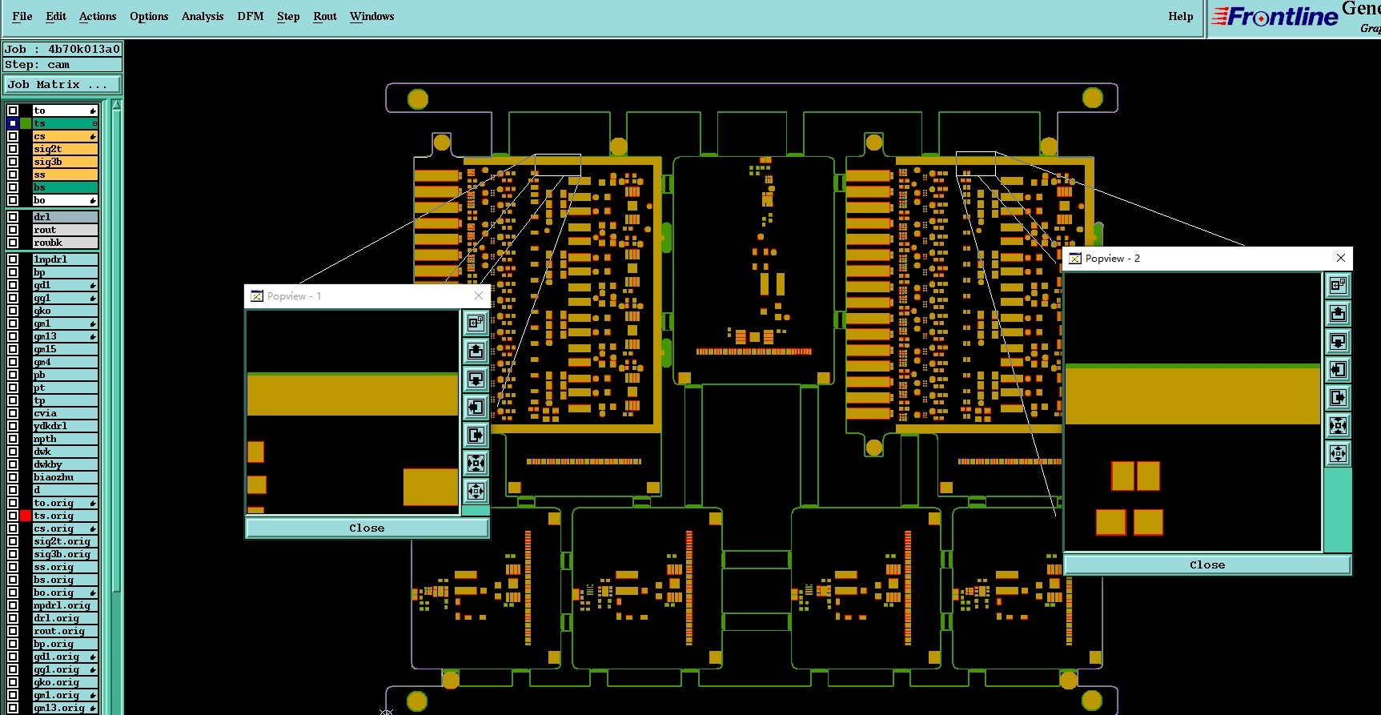The height and width of the screenshot is (715, 1381).
Task: Open the Analysis menu
Action: (x=202, y=16)
